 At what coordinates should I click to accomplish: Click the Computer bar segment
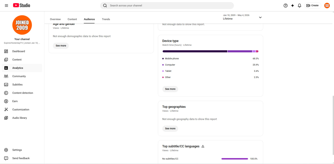click(240, 51)
